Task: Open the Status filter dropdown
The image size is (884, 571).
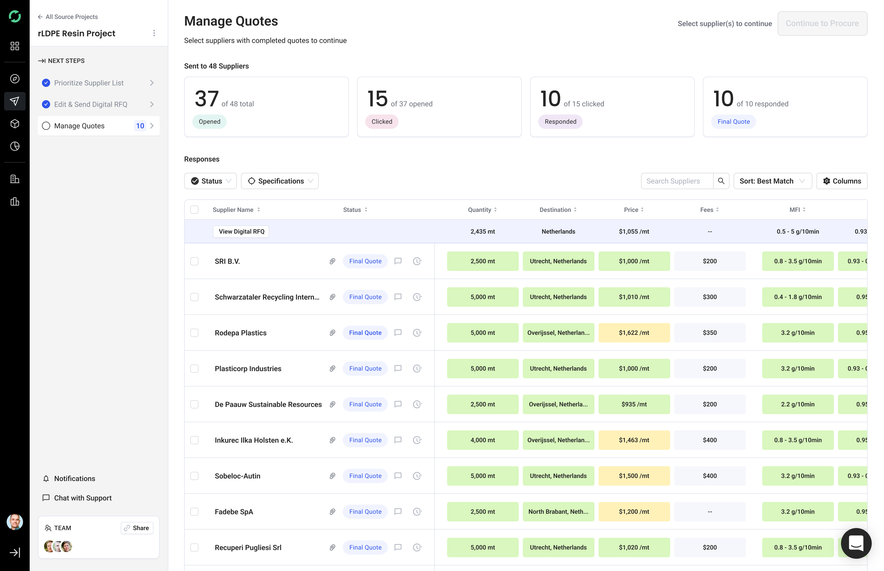Action: pos(210,181)
